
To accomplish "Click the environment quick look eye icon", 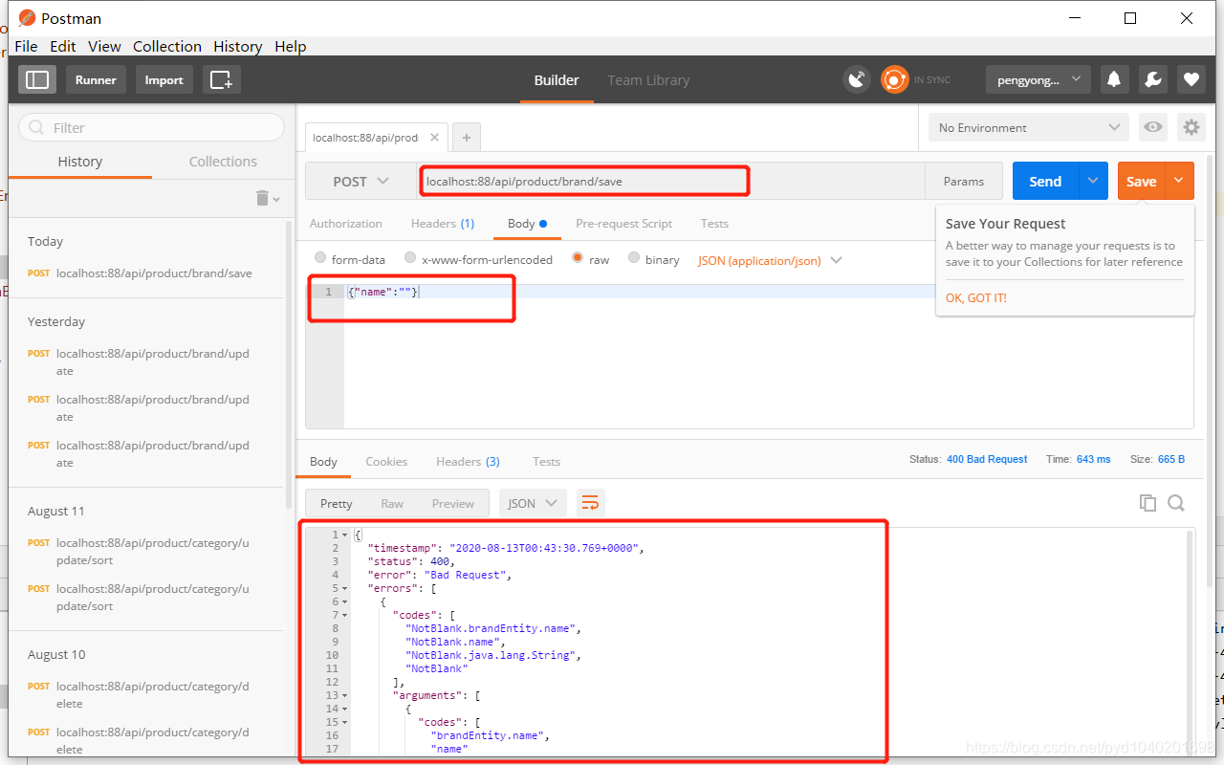I will click(x=1153, y=127).
